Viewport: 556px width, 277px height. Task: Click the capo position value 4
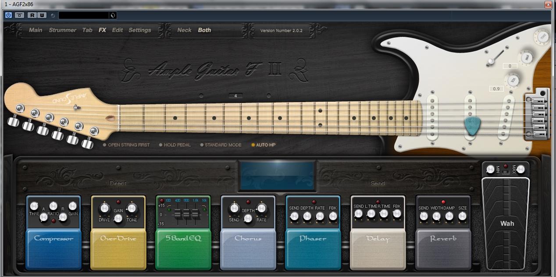(x=235, y=96)
